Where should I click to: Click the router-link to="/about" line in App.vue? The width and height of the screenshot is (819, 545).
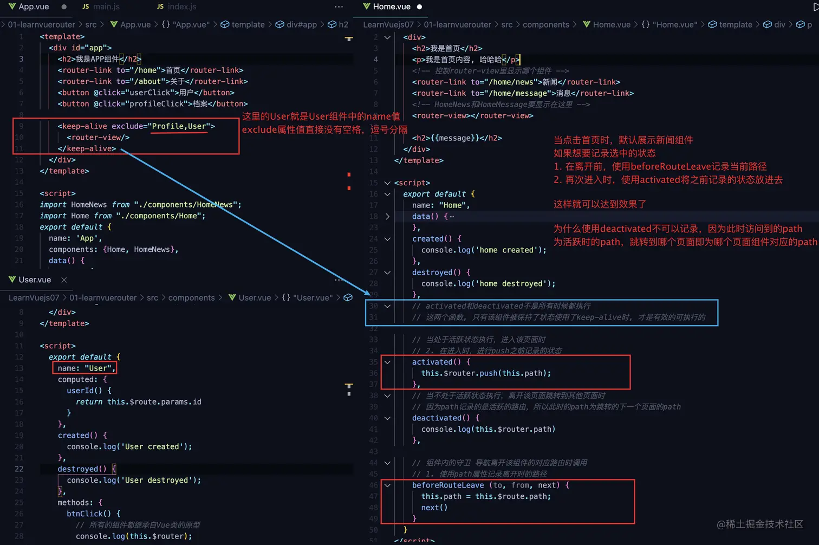[153, 82]
